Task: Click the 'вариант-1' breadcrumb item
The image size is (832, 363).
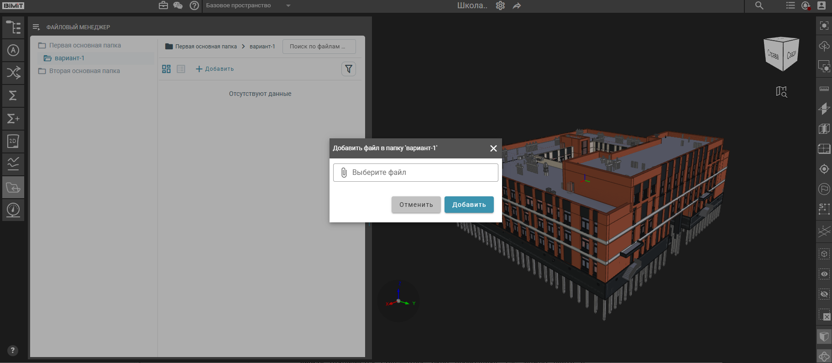Action: click(x=262, y=47)
